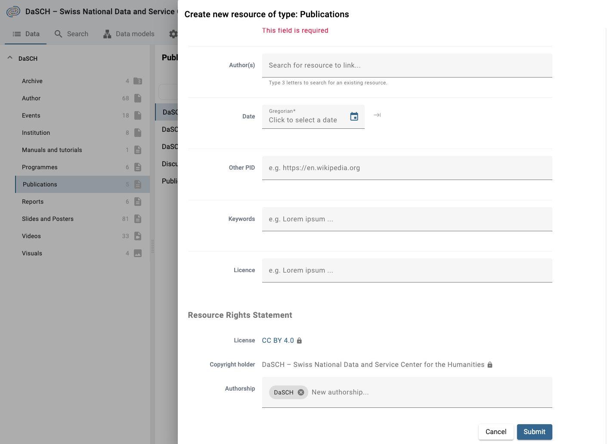
Task: Select Publications in the sidebar
Action: [82, 184]
